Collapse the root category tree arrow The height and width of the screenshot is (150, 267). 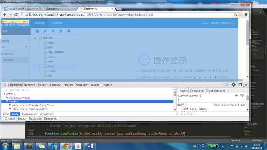click(x=36, y=38)
